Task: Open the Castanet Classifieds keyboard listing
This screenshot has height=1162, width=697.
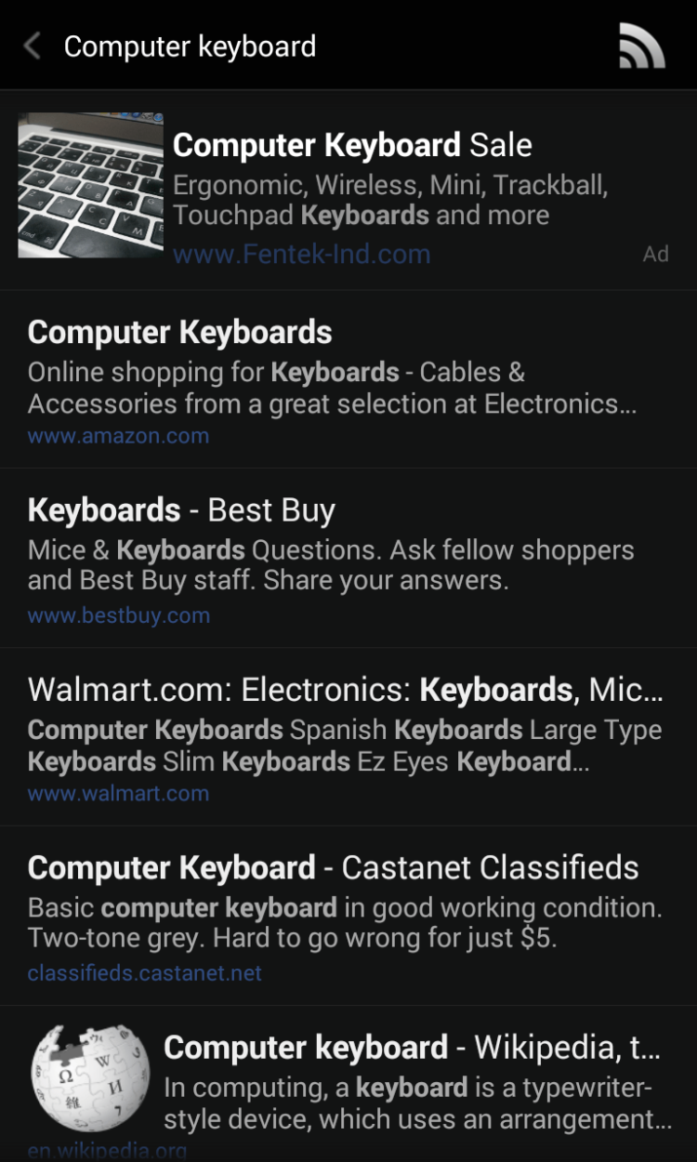Action: pos(333,868)
